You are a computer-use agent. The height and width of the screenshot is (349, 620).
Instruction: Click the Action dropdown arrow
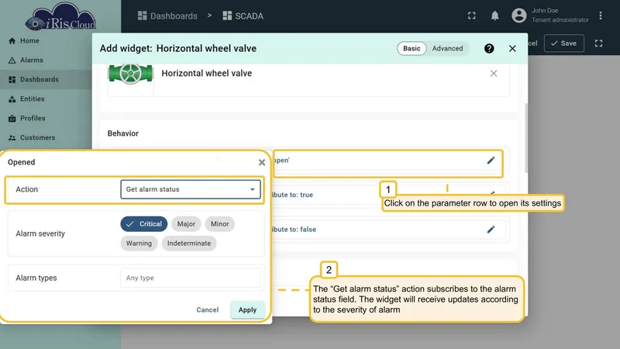[x=253, y=189]
